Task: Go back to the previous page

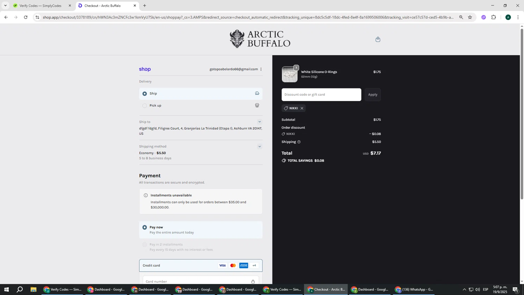Action: point(6,17)
